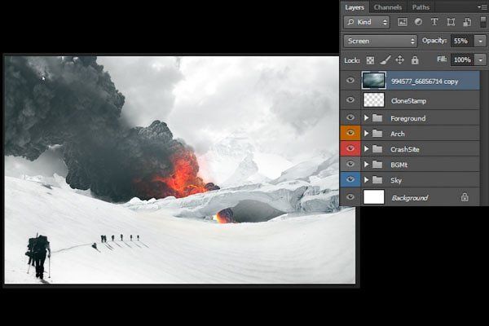Switch to the Channels tab
This screenshot has height=326, width=489.
pyautogui.click(x=388, y=7)
